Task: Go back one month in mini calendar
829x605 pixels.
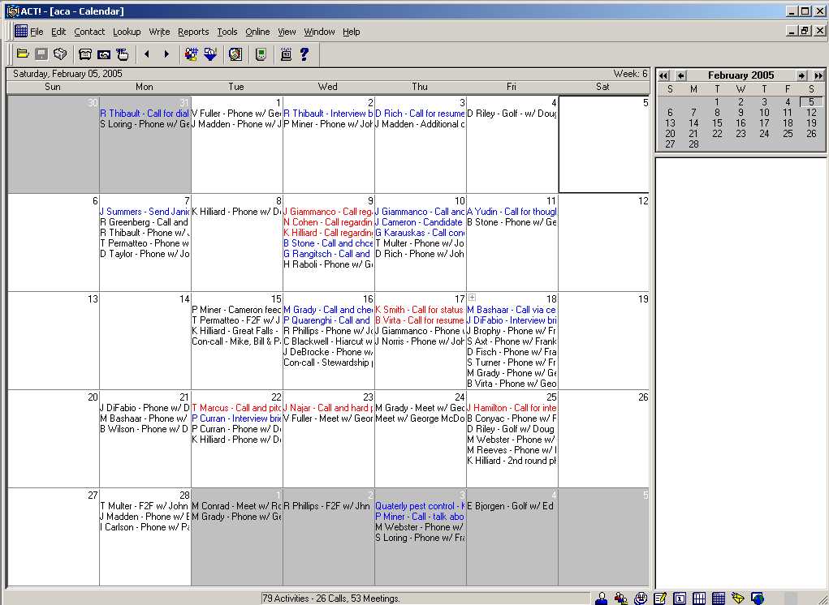Action: (681, 76)
